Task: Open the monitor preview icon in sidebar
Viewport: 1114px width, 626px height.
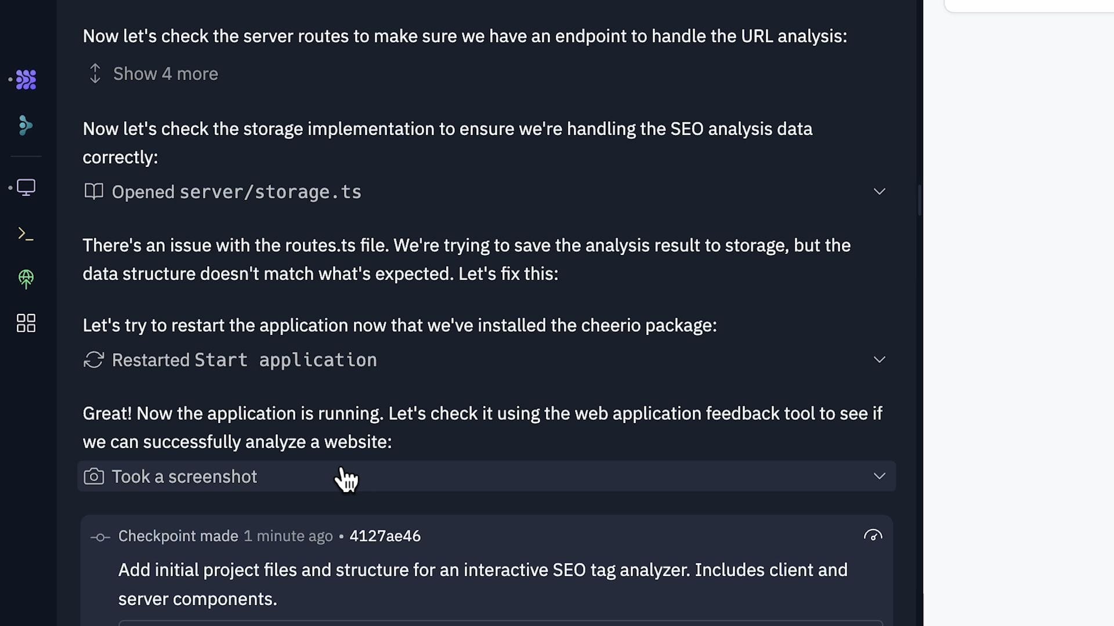Action: [x=26, y=187]
